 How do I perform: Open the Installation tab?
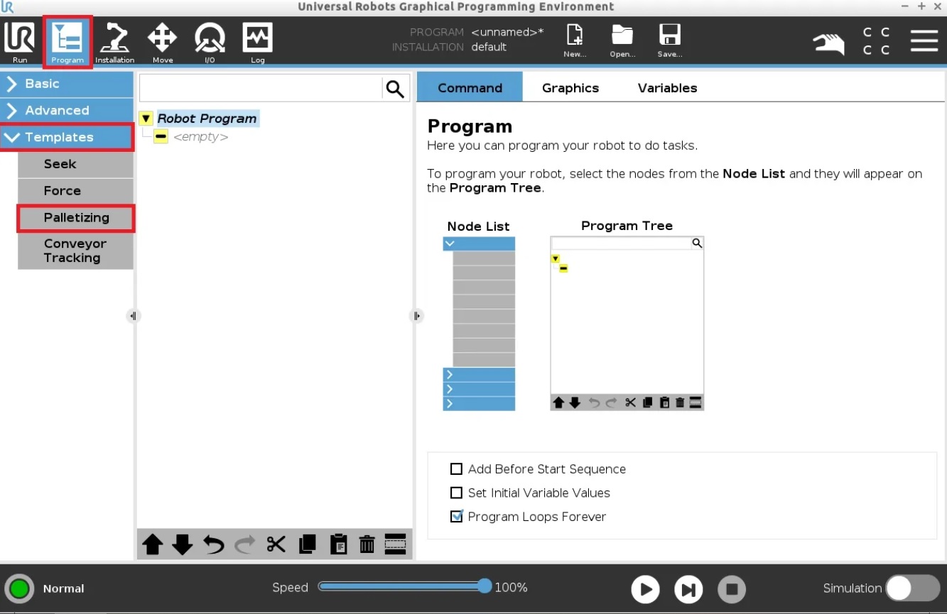(x=114, y=42)
